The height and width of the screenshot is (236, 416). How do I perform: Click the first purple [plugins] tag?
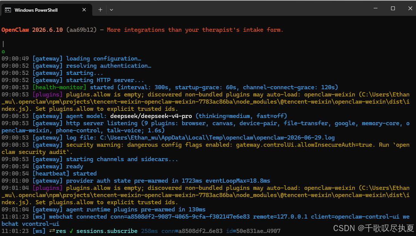pos(48,95)
